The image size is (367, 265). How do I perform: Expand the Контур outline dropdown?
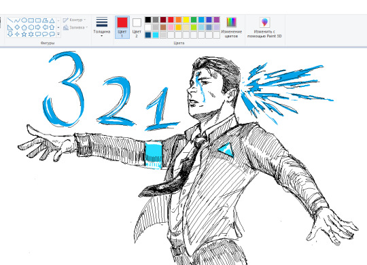tap(75, 20)
